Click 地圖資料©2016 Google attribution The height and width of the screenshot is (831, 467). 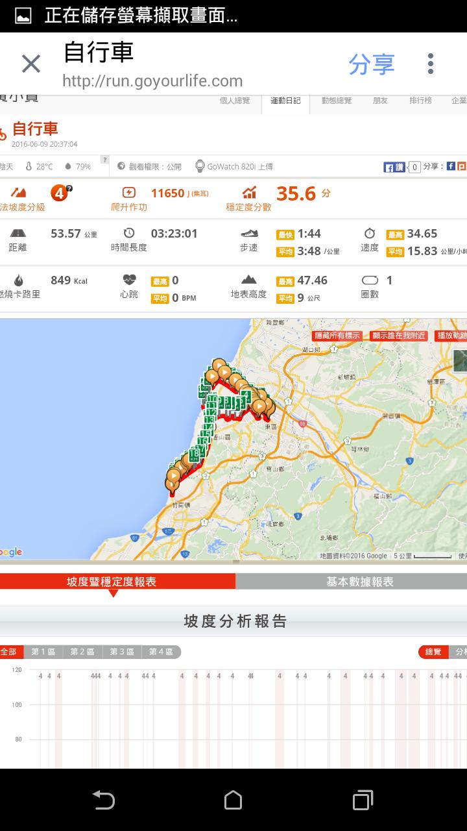(353, 556)
